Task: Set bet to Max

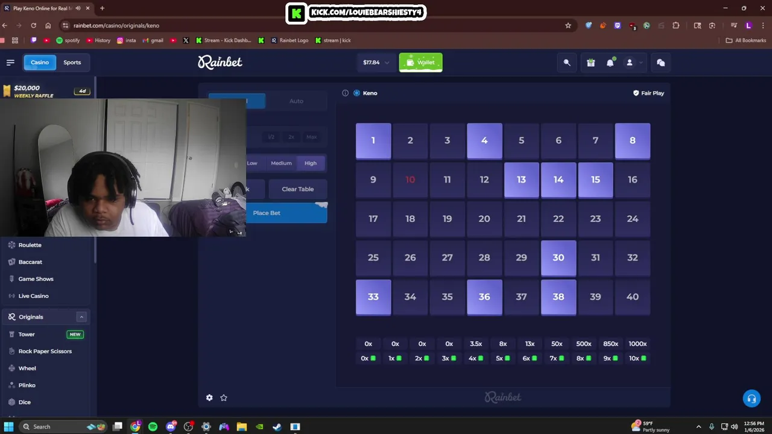Action: click(x=311, y=137)
